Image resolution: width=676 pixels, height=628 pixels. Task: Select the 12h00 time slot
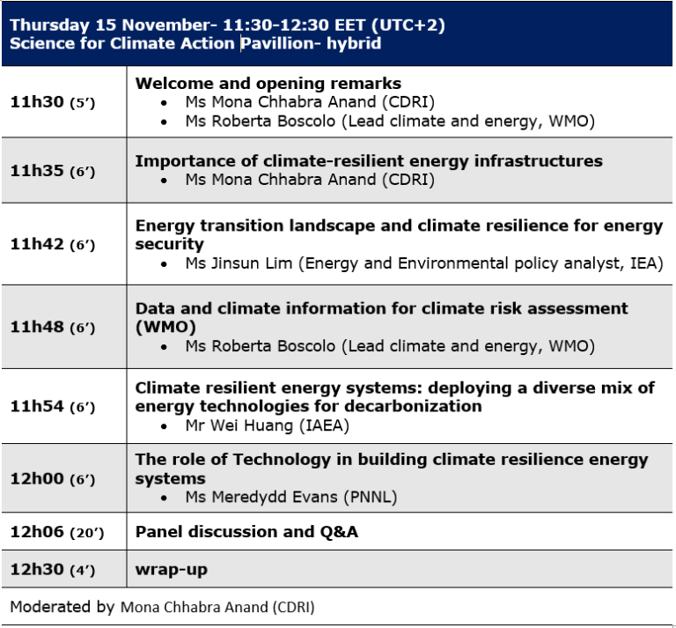tap(52, 479)
